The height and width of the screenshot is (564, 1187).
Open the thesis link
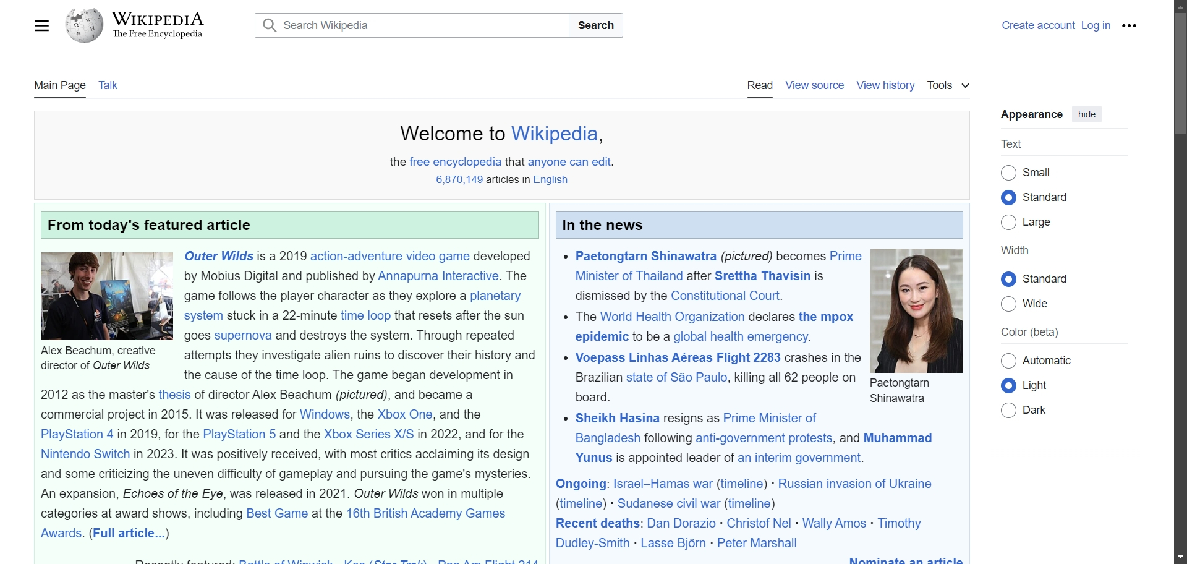[x=174, y=395]
